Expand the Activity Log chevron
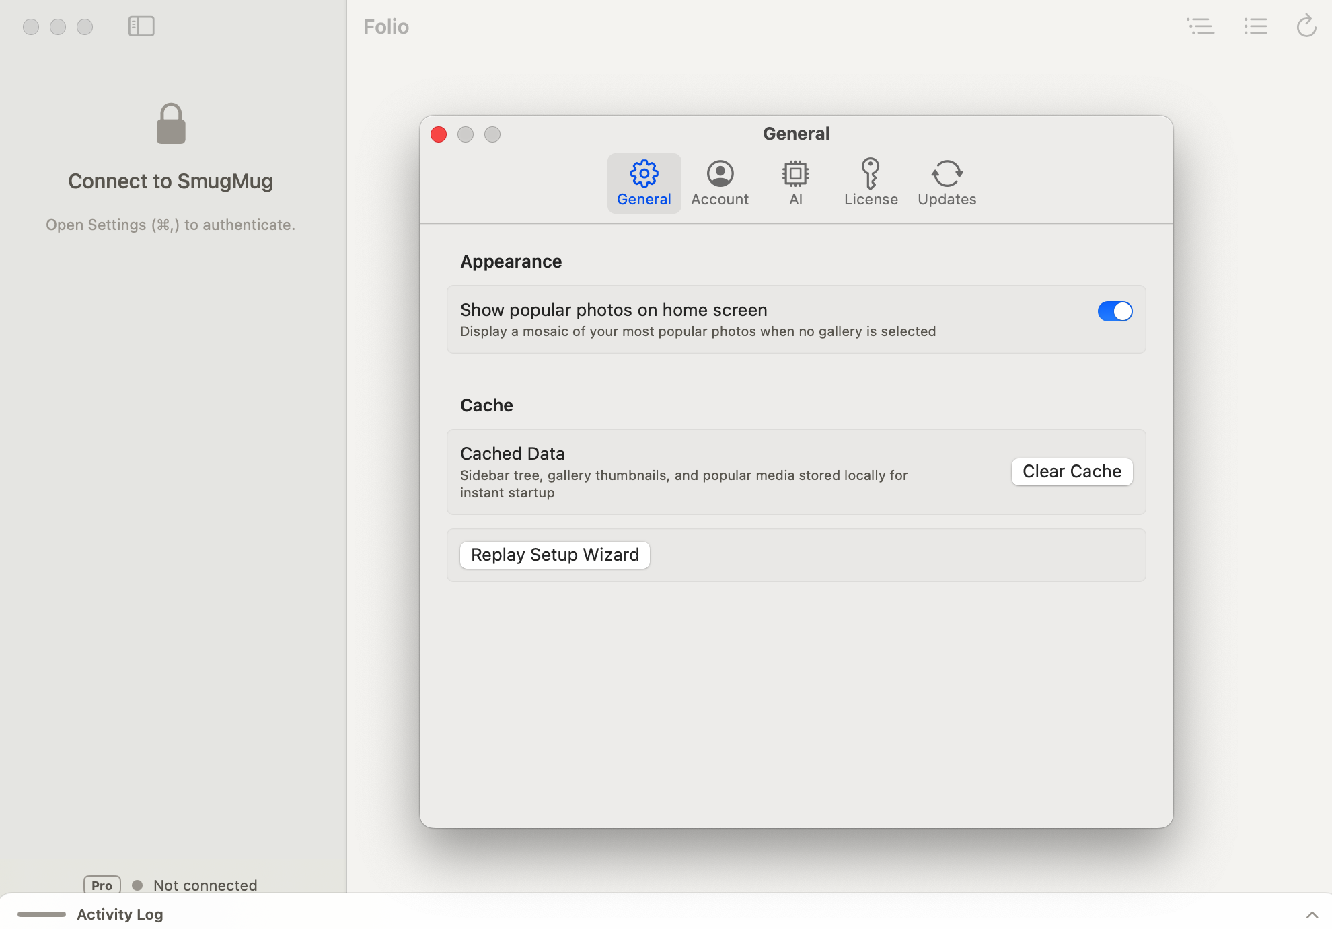 1312,914
